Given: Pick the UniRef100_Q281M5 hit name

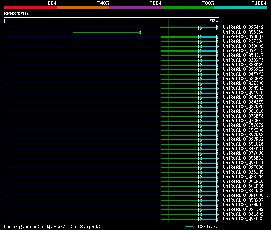Looking at the screenshot, I should (x=243, y=172).
